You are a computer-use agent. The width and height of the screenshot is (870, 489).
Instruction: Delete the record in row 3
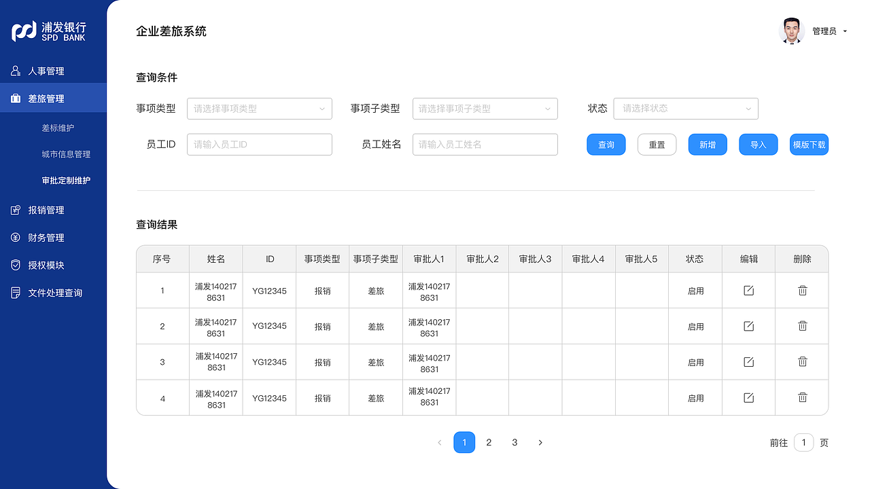tap(802, 362)
